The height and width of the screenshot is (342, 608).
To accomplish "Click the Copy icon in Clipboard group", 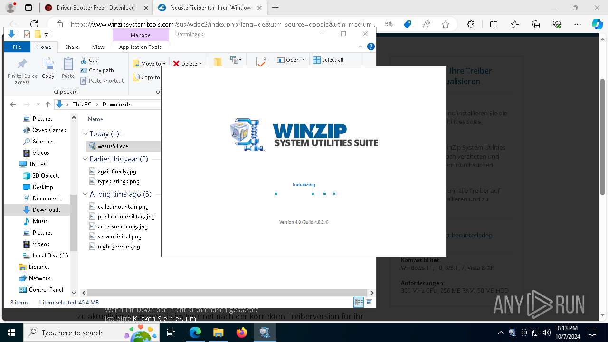I will point(48,67).
